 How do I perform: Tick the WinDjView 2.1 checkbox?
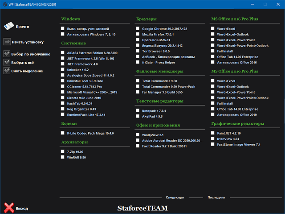point(138,135)
